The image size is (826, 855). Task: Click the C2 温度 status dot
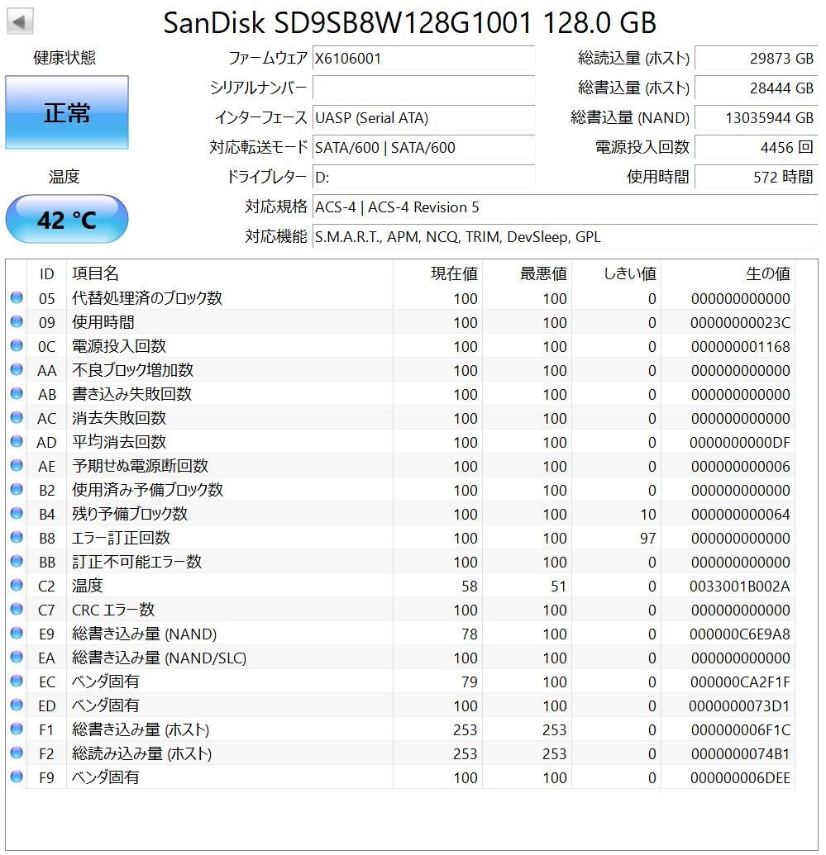[x=17, y=586]
